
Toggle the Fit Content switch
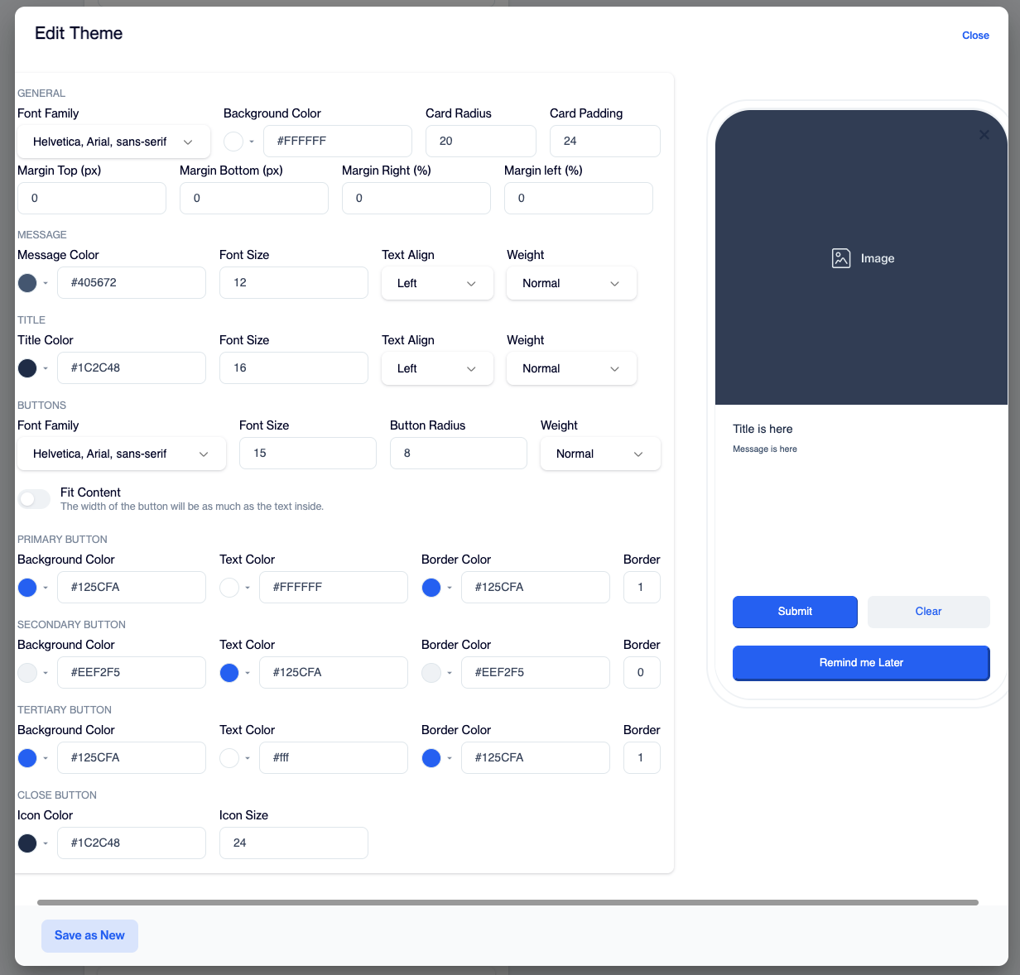point(35,499)
